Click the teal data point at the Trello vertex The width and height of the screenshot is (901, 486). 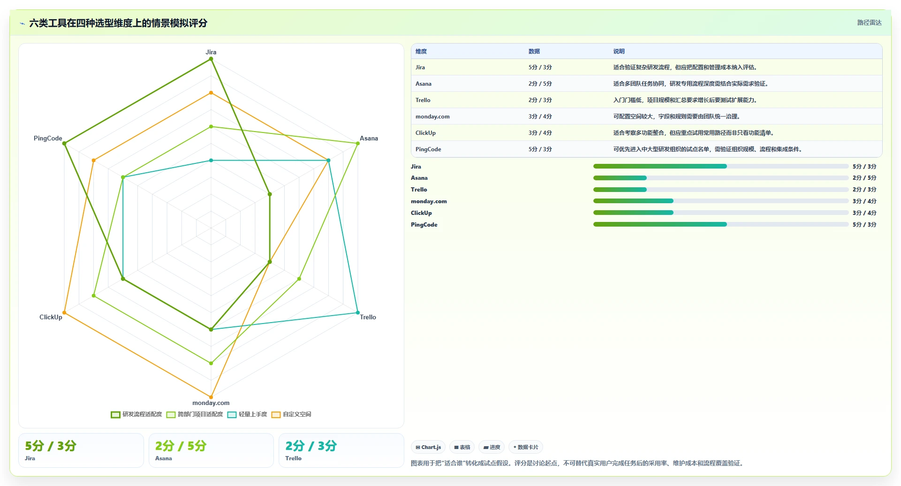coord(358,313)
